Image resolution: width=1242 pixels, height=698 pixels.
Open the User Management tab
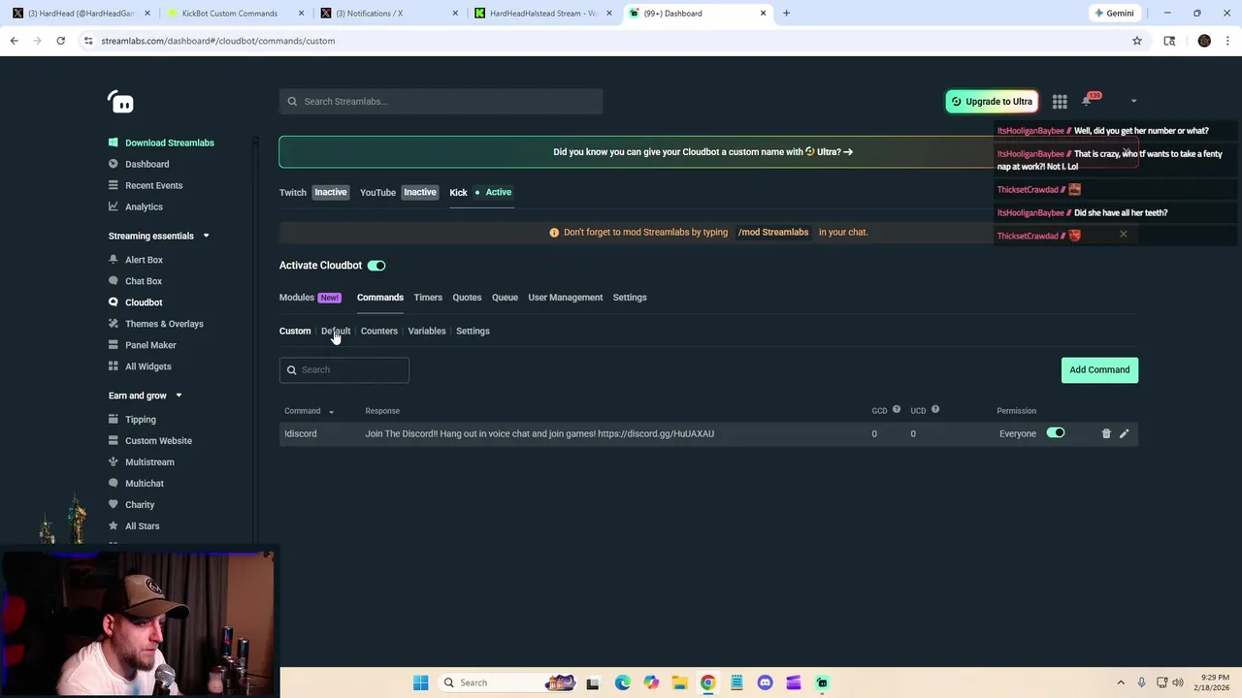coord(566,298)
